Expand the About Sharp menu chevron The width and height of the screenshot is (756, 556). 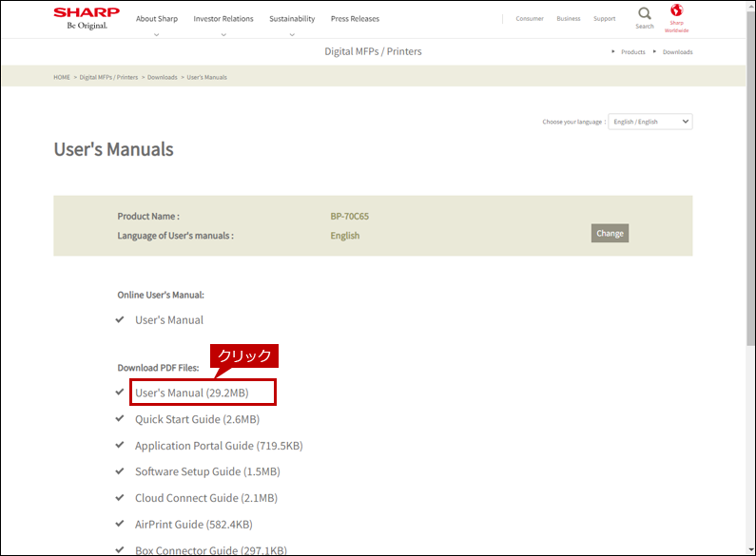(x=156, y=34)
